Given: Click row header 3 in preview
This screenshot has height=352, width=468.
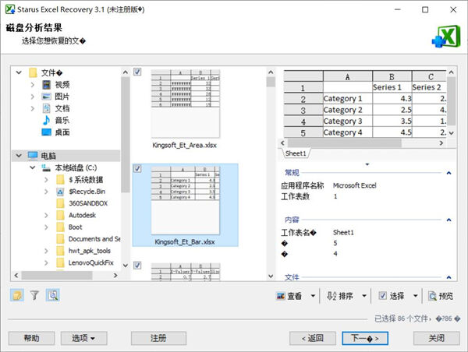Looking at the screenshot, I should [x=303, y=110].
